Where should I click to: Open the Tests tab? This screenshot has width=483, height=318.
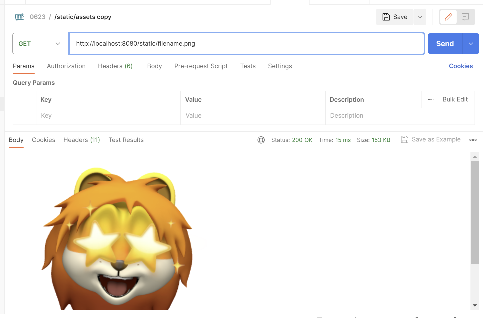(x=248, y=66)
